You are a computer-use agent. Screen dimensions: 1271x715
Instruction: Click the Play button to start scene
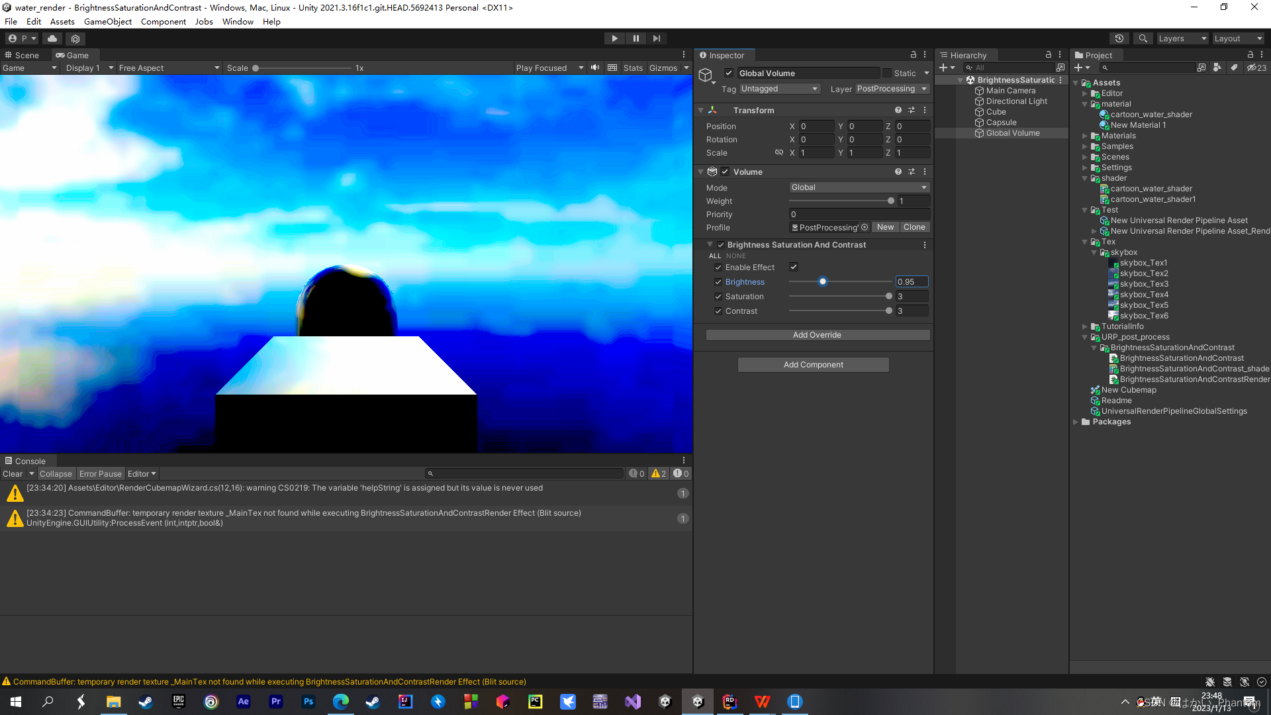pos(614,38)
